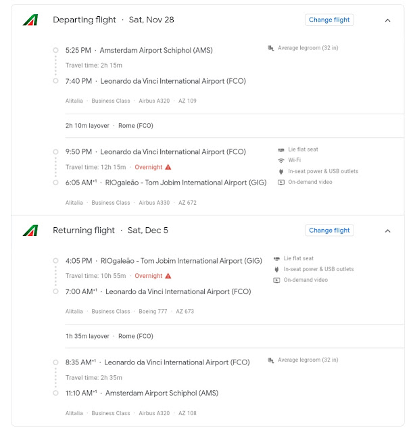415x432 pixels.
Task: Collapse the Returning flight details chevron
Action: [x=387, y=231]
